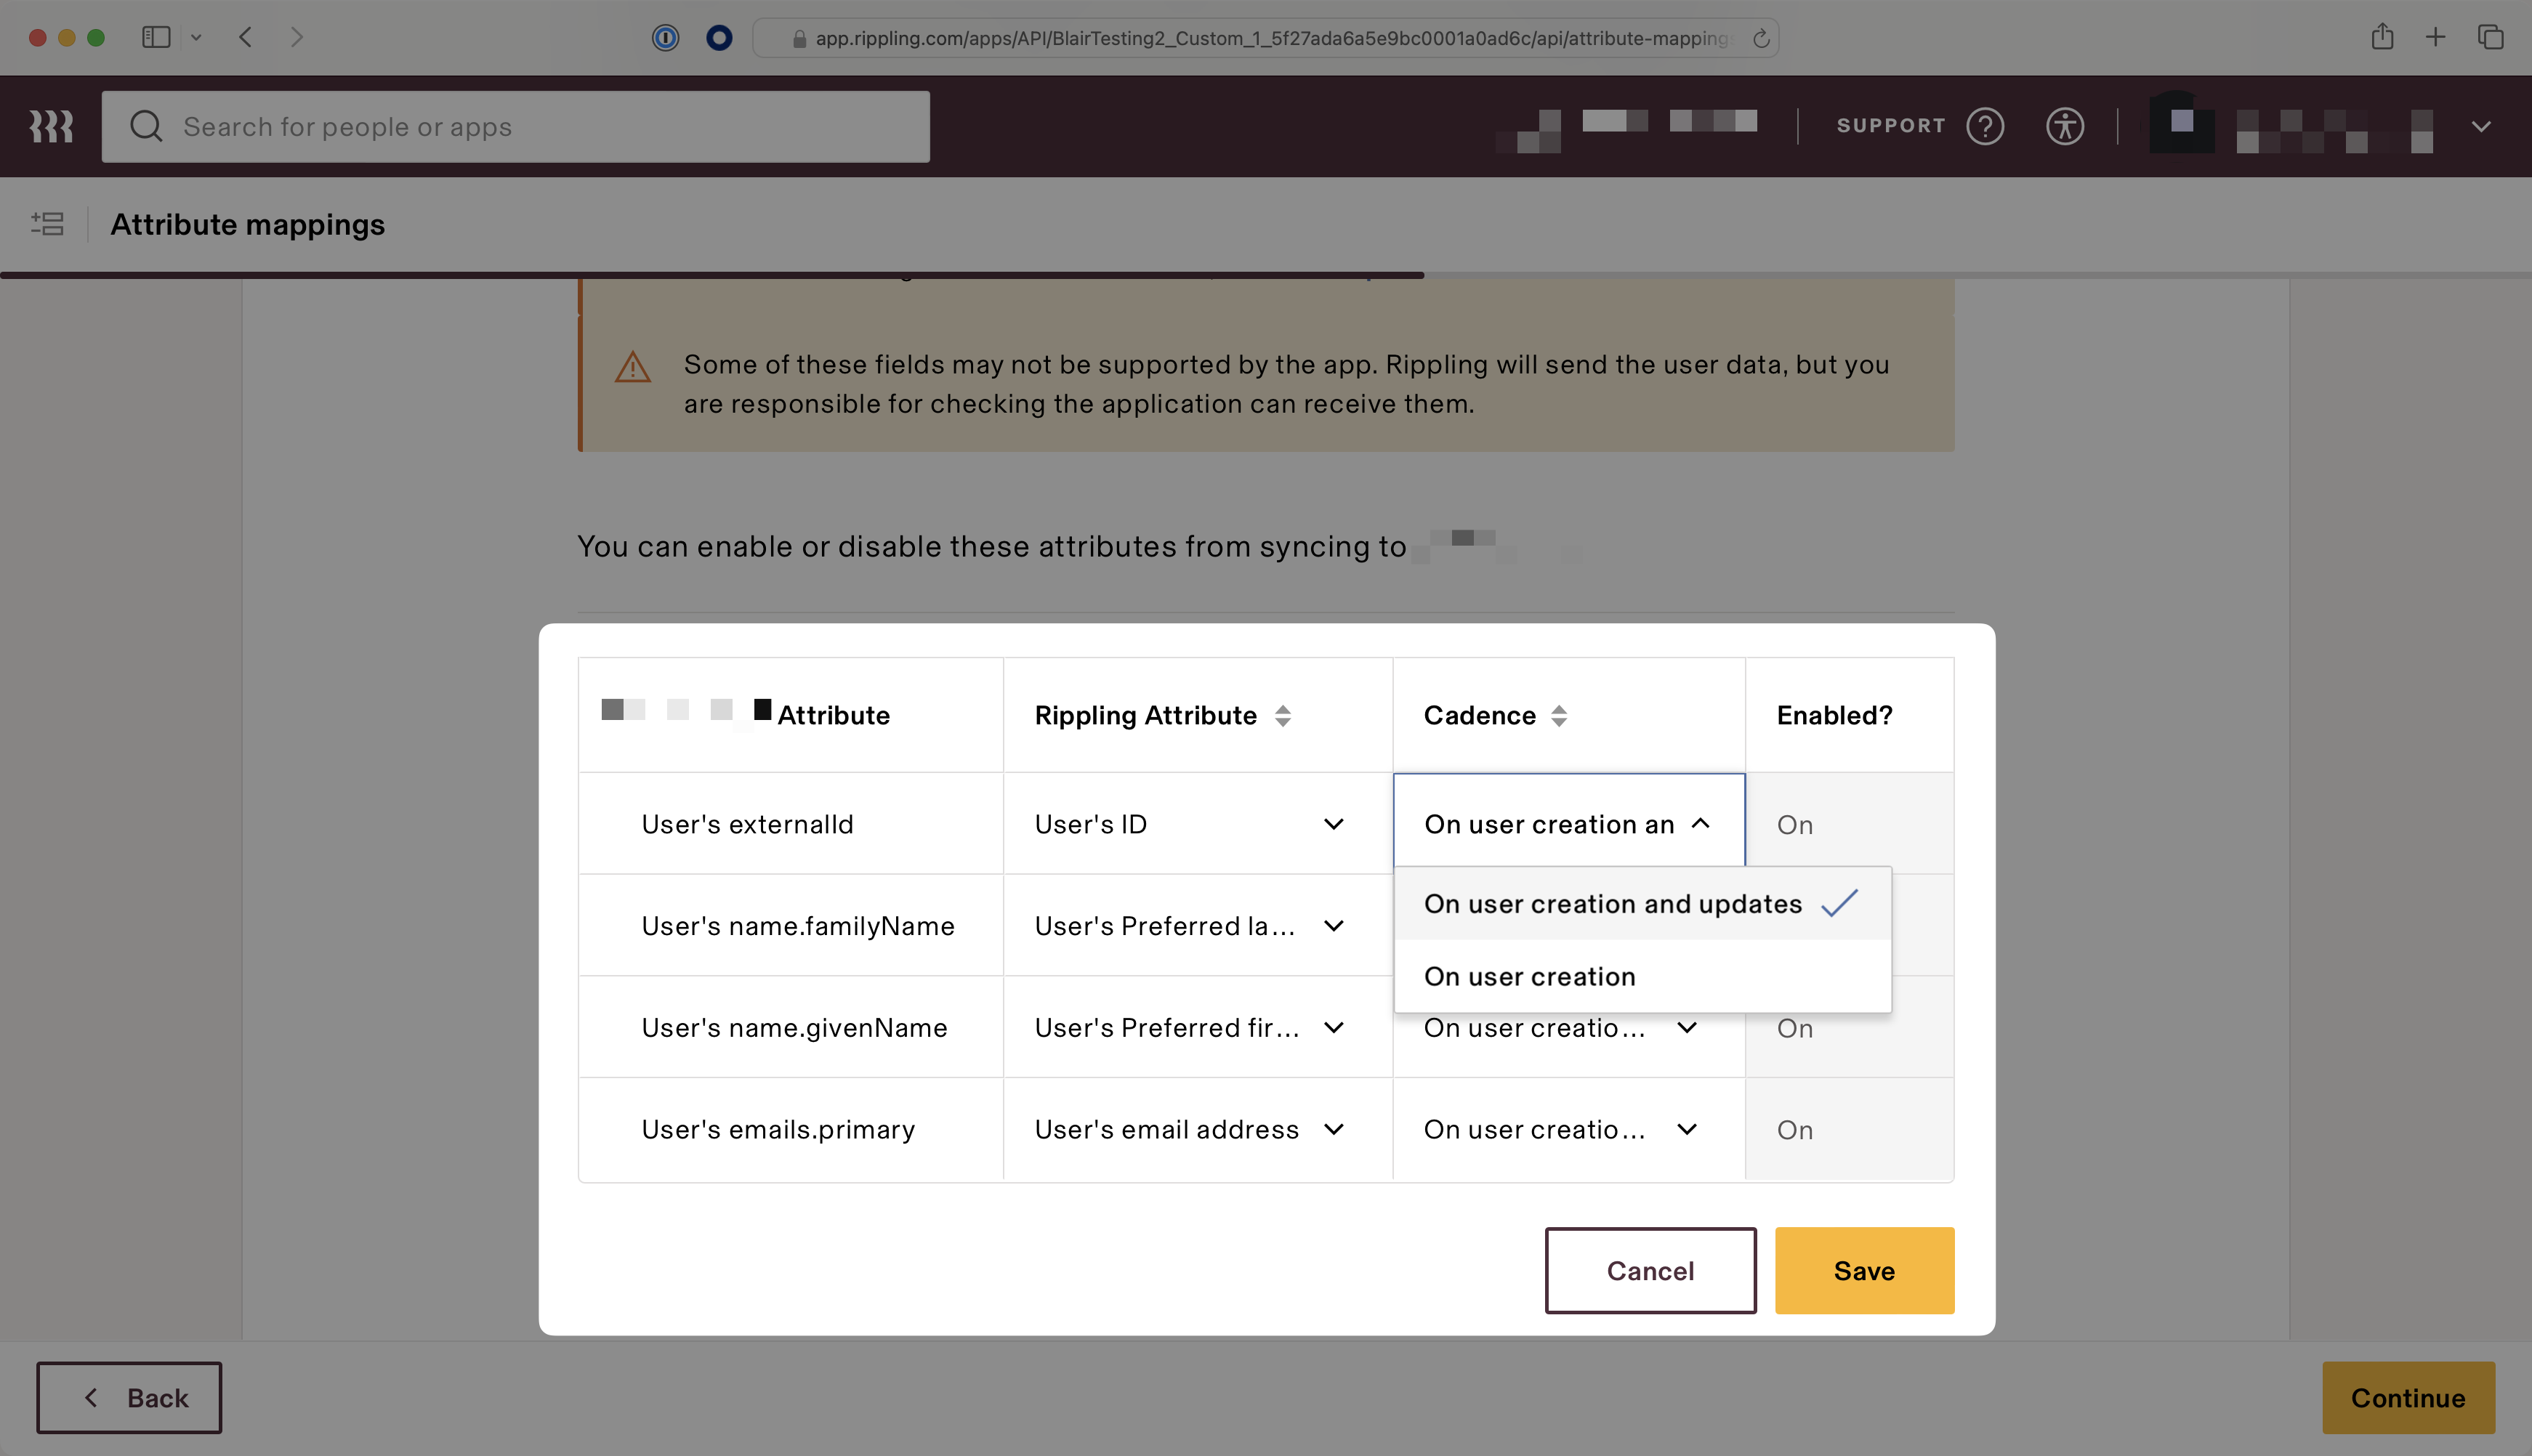The height and width of the screenshot is (1456, 2532).
Task: Click the magnifier icon in the search bar
Action: tap(147, 126)
